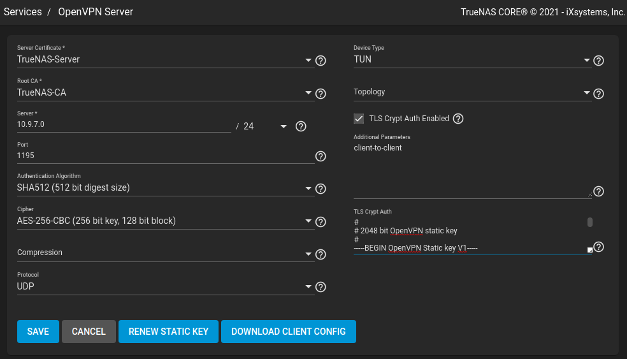Open help for Authentication Algorithm

321,189
